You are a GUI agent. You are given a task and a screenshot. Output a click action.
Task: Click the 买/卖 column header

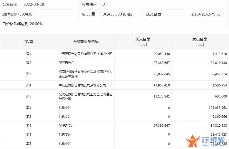pos(29,42)
